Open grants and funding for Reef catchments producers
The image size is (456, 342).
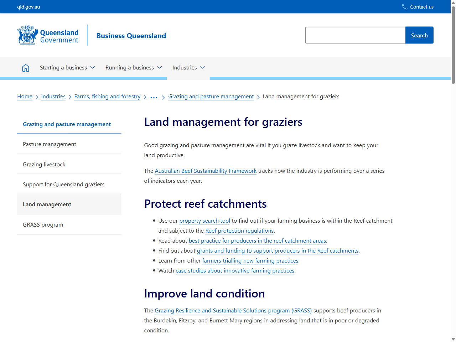278,251
